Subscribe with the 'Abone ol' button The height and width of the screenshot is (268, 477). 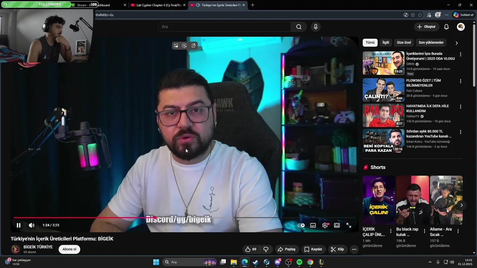69,249
